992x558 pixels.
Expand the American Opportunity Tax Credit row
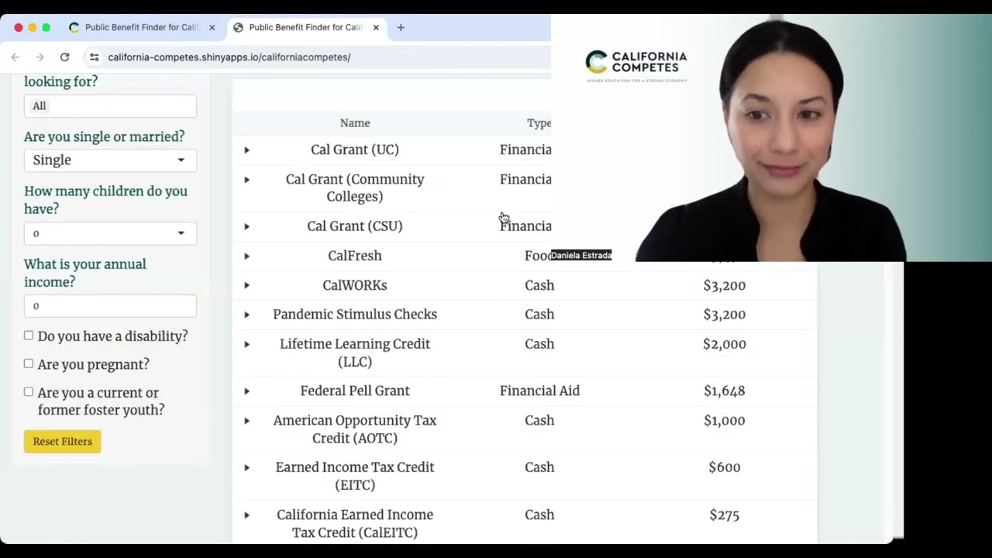click(246, 421)
